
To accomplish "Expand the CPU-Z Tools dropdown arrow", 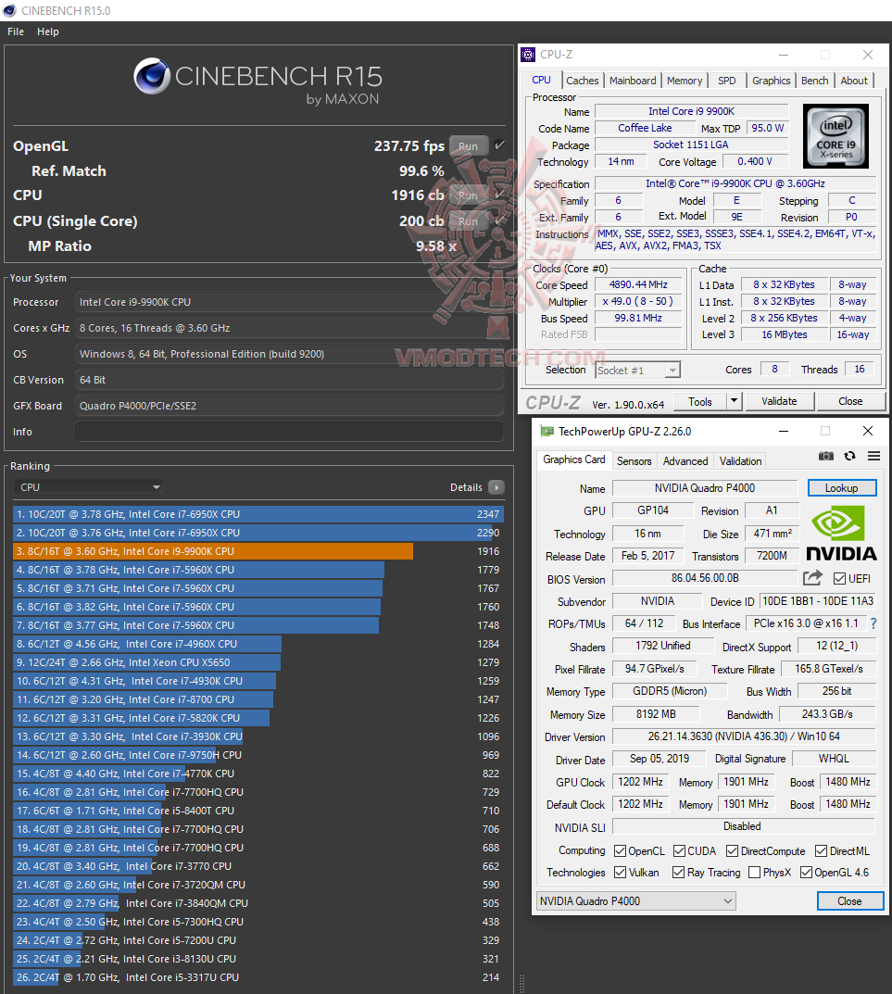I will 734,400.
